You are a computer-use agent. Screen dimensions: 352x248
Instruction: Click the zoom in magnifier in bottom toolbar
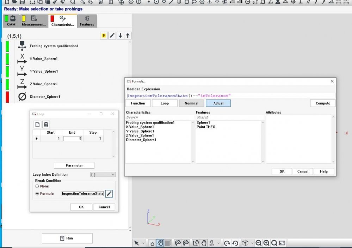266,243
